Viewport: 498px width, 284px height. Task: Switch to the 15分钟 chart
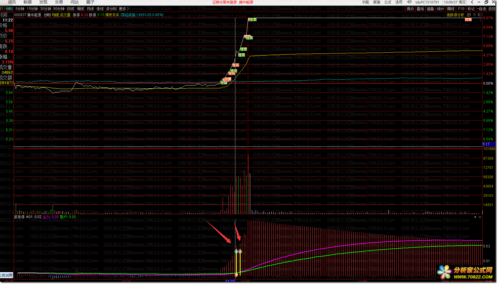pos(32,9)
